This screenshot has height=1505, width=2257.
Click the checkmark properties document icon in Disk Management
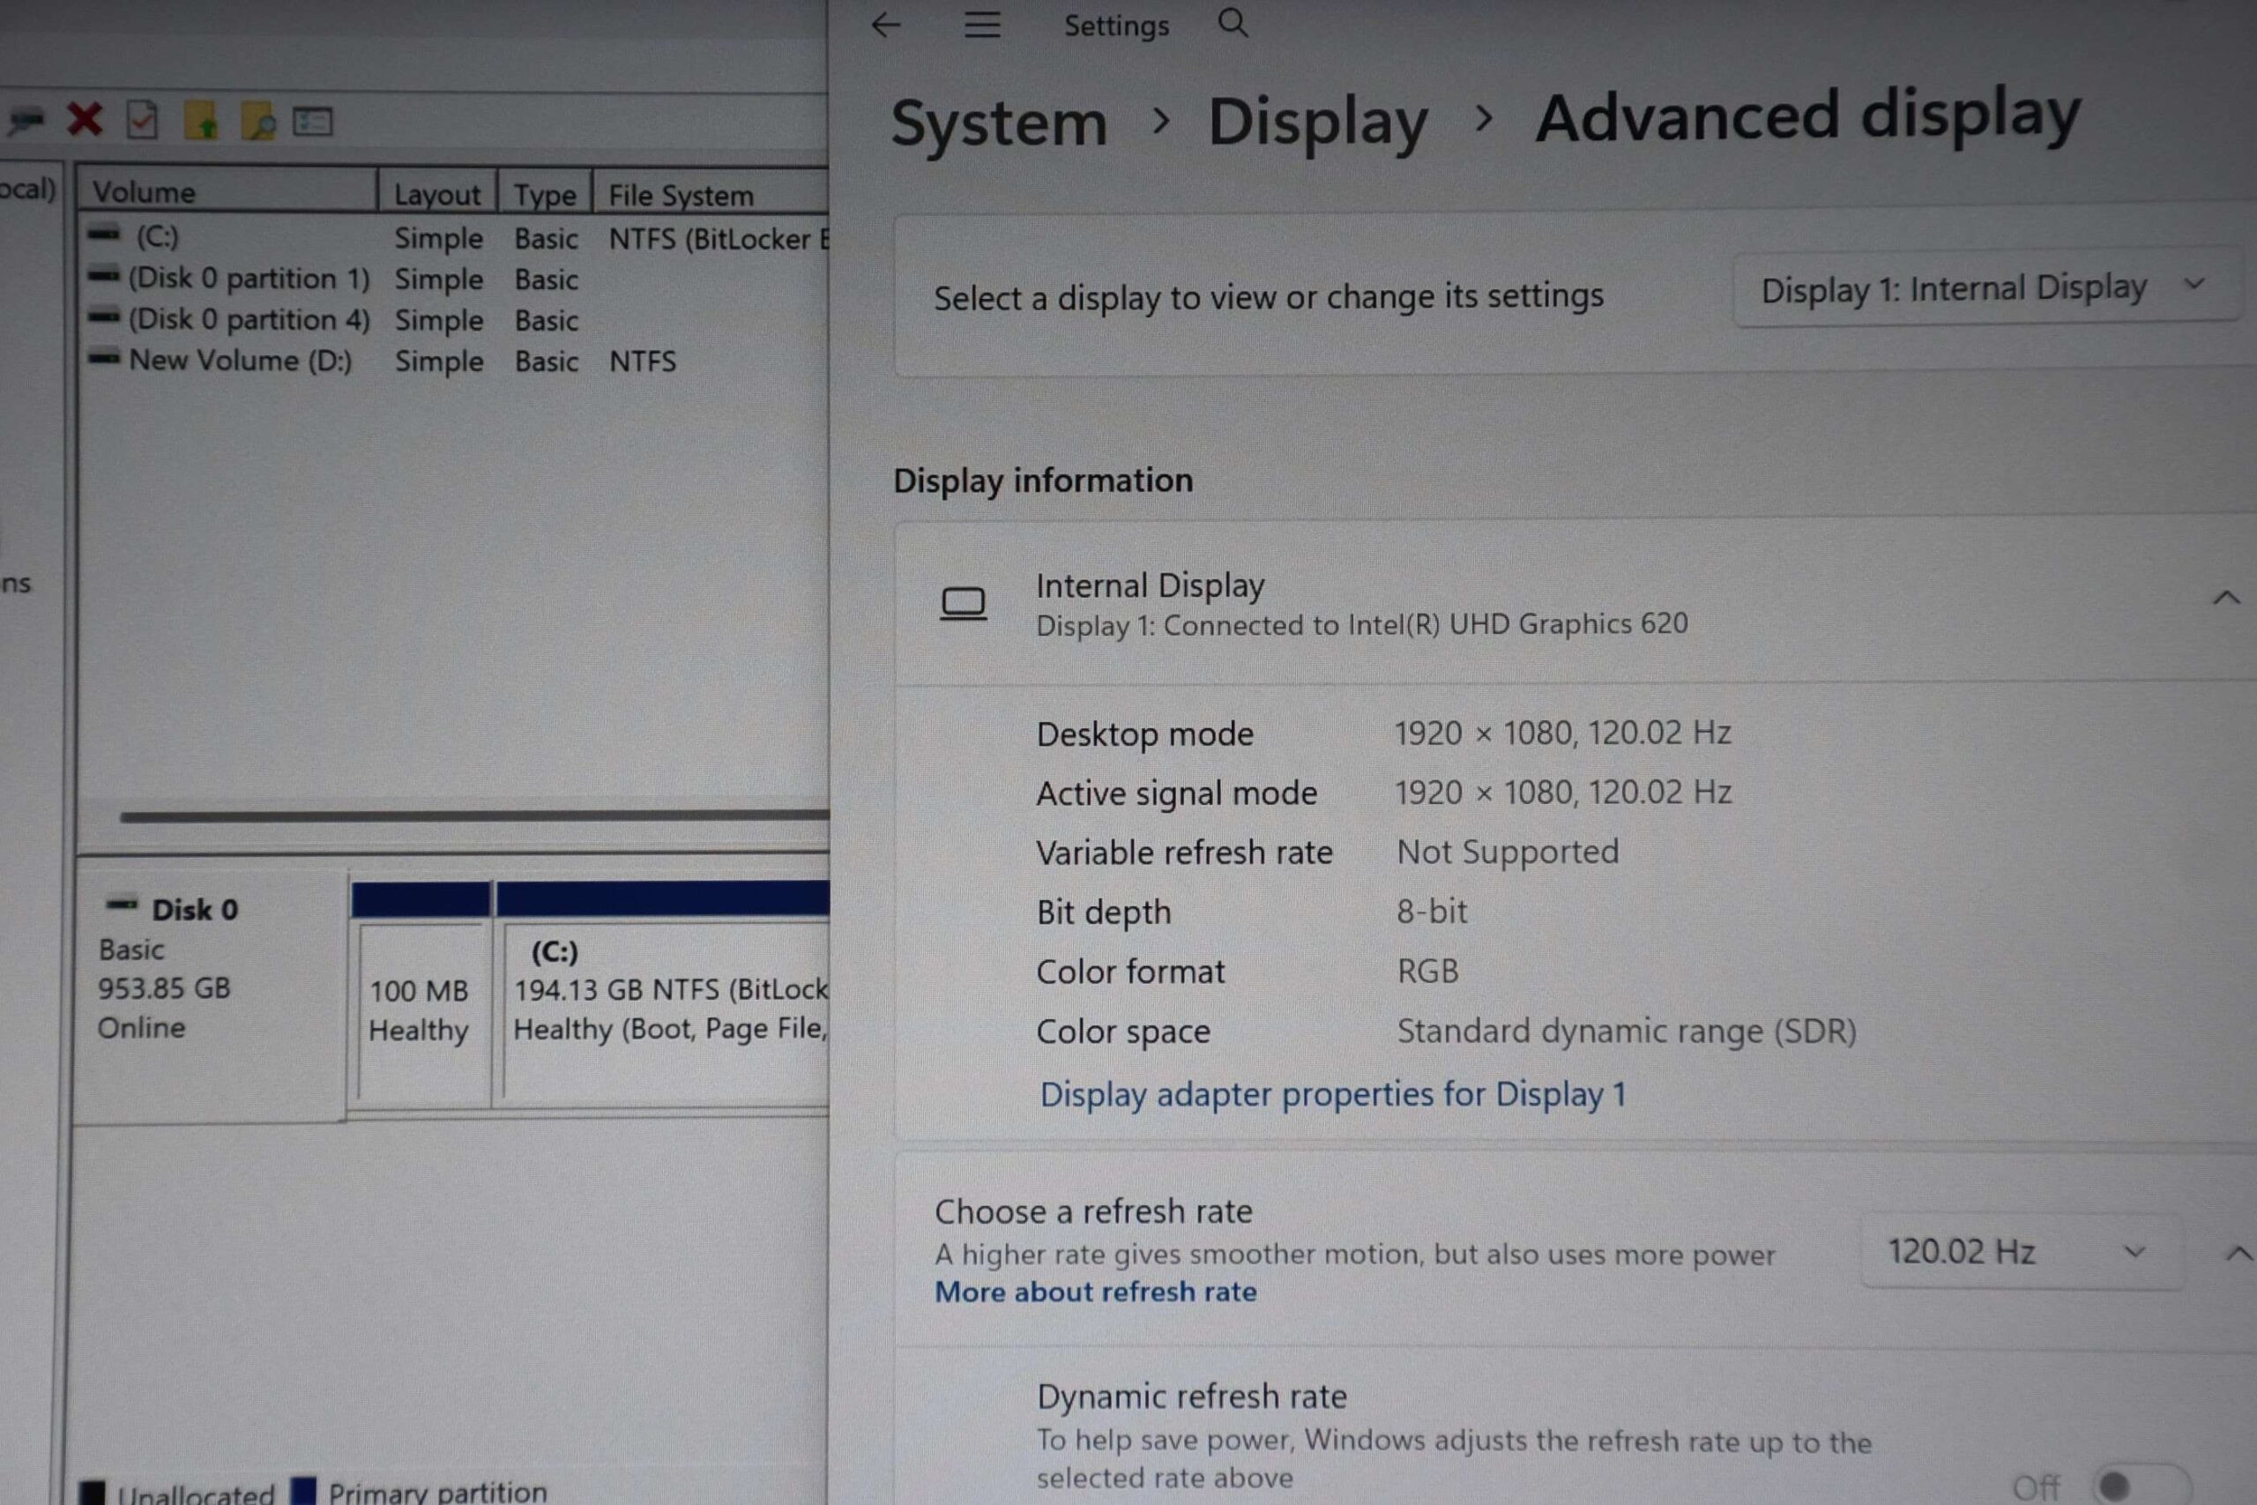tap(142, 121)
